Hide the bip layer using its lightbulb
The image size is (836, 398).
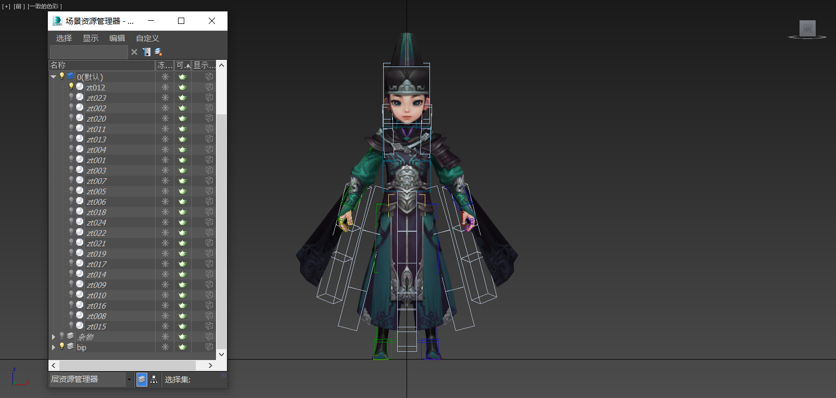coord(62,347)
